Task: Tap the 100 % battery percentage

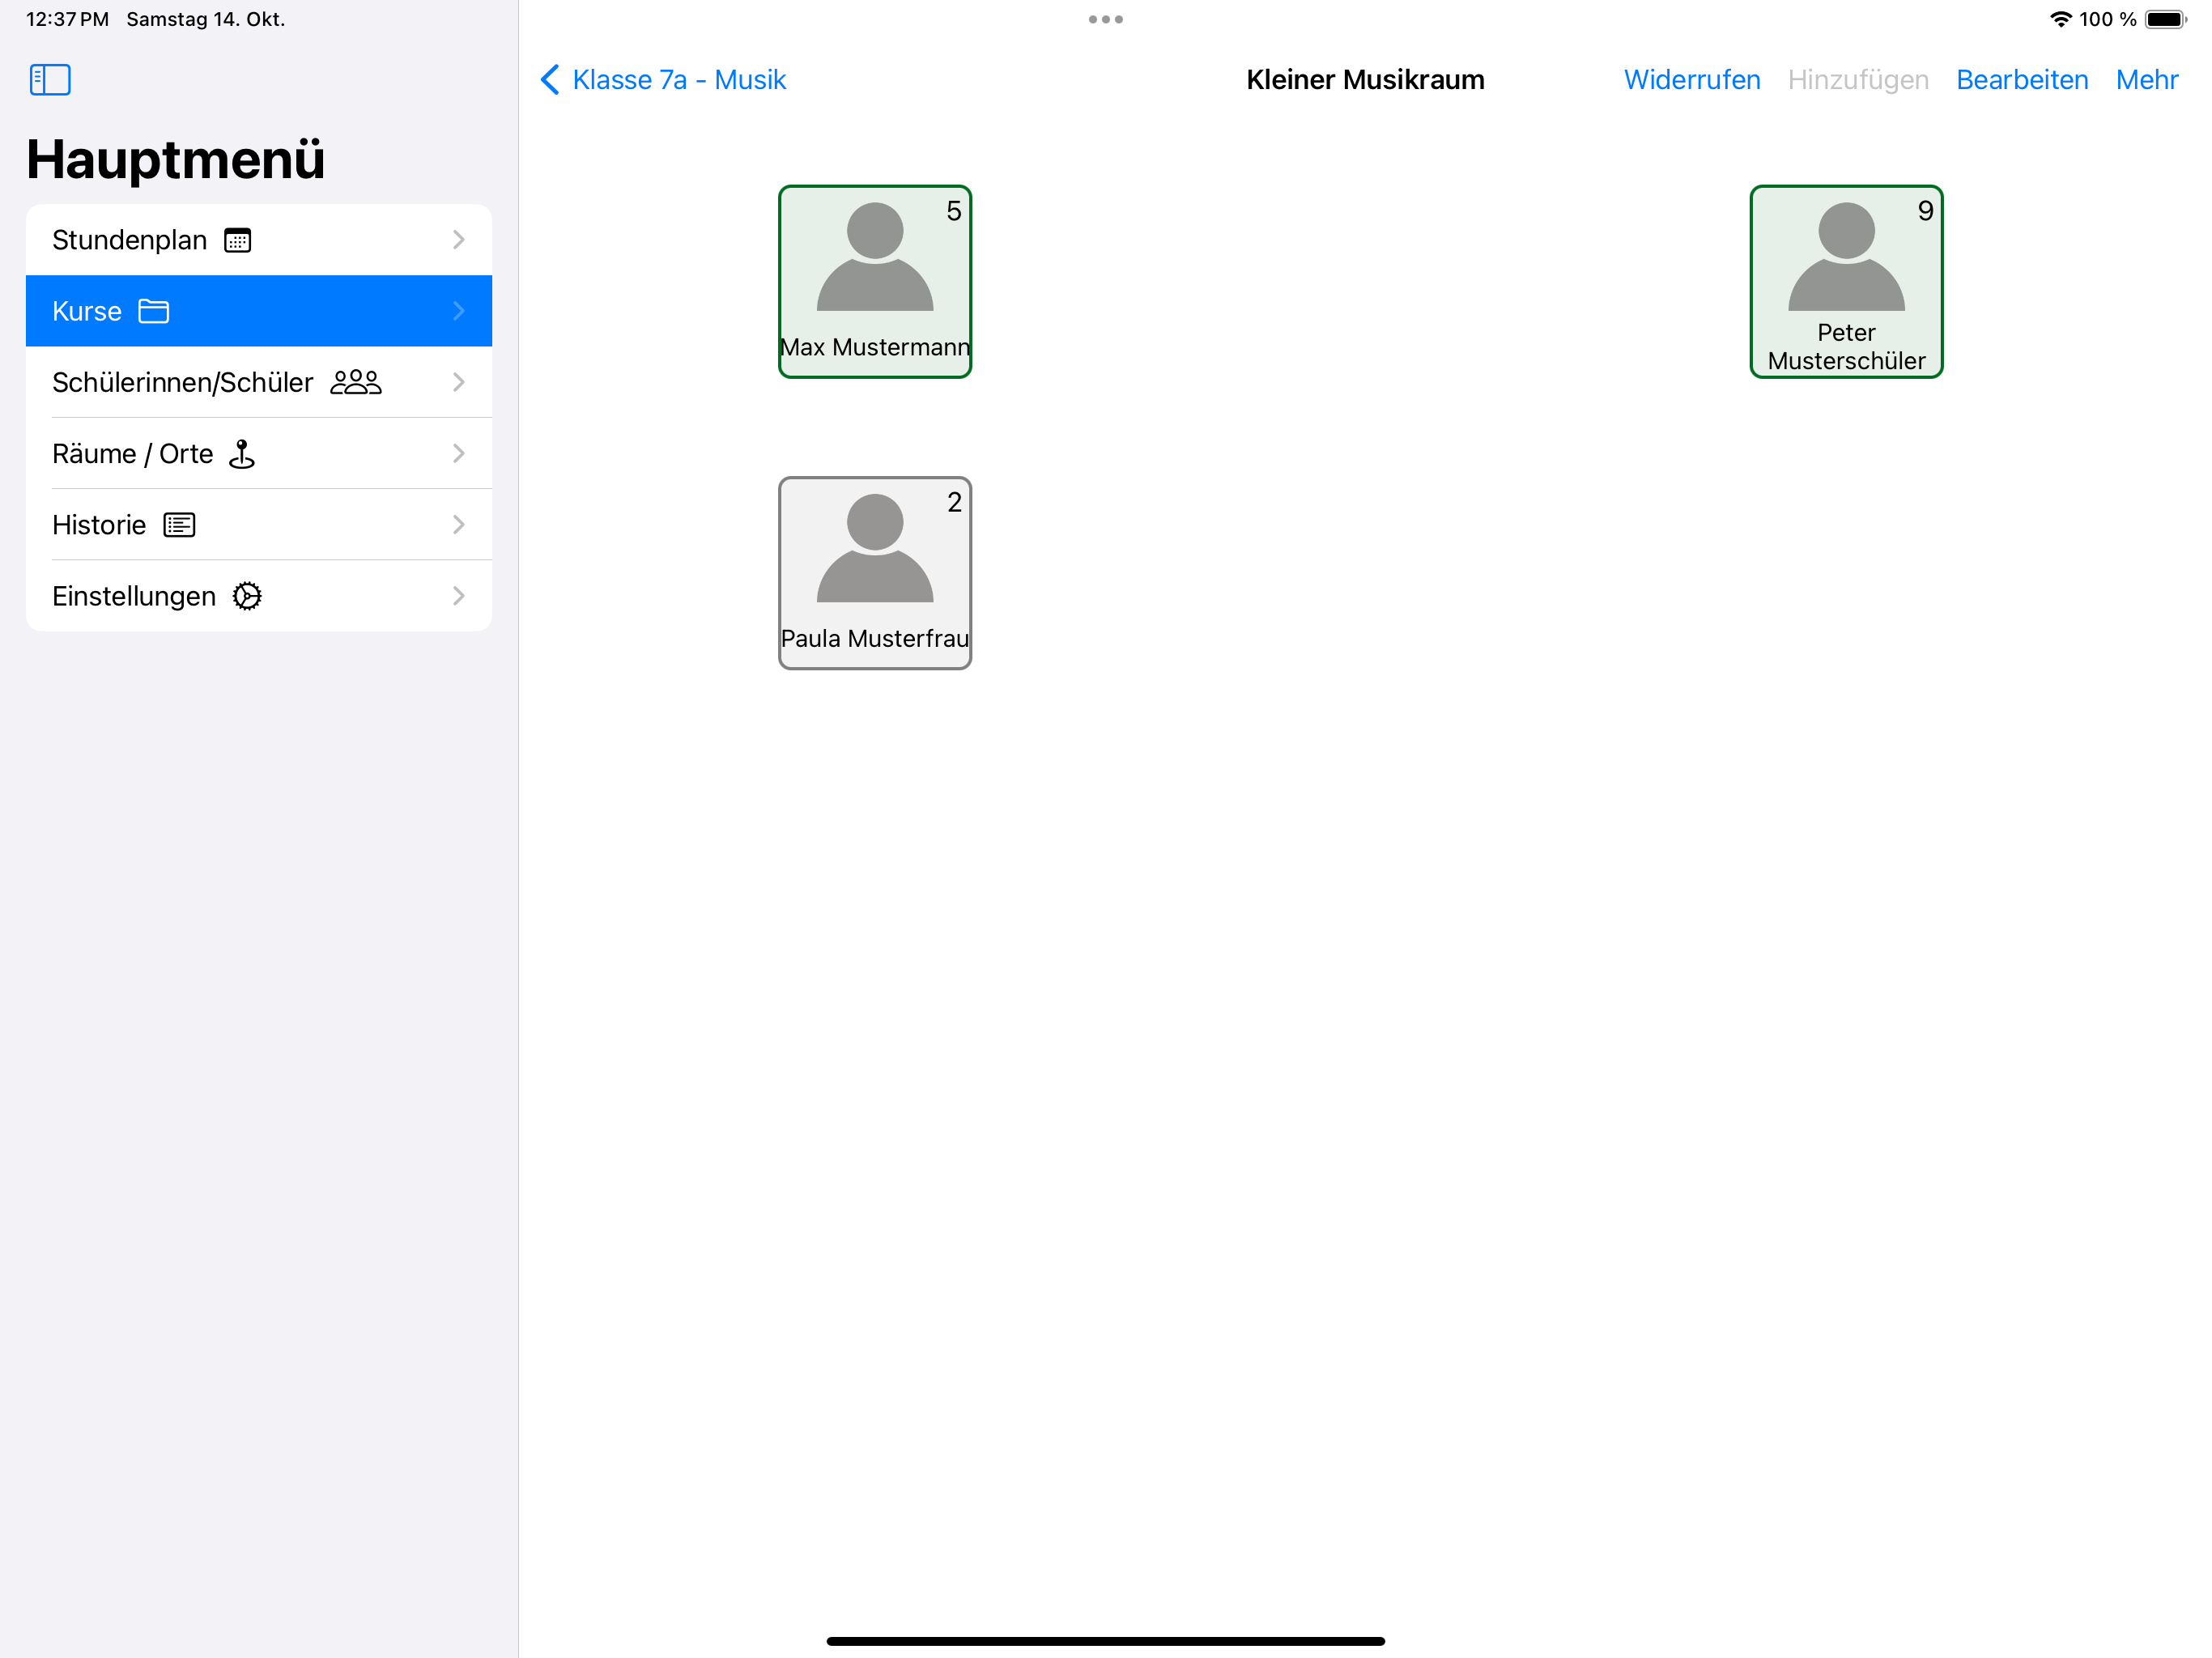Action: [2108, 19]
